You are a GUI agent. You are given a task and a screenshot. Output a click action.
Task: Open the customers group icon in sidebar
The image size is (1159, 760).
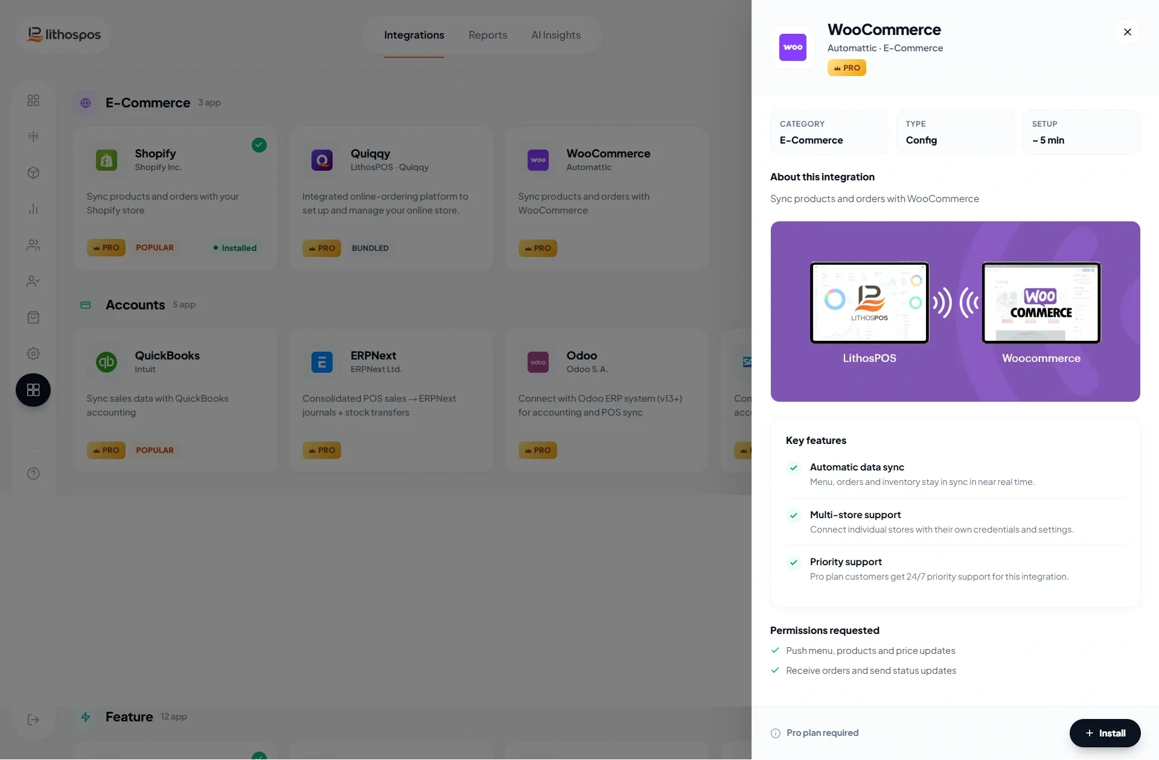click(x=33, y=245)
